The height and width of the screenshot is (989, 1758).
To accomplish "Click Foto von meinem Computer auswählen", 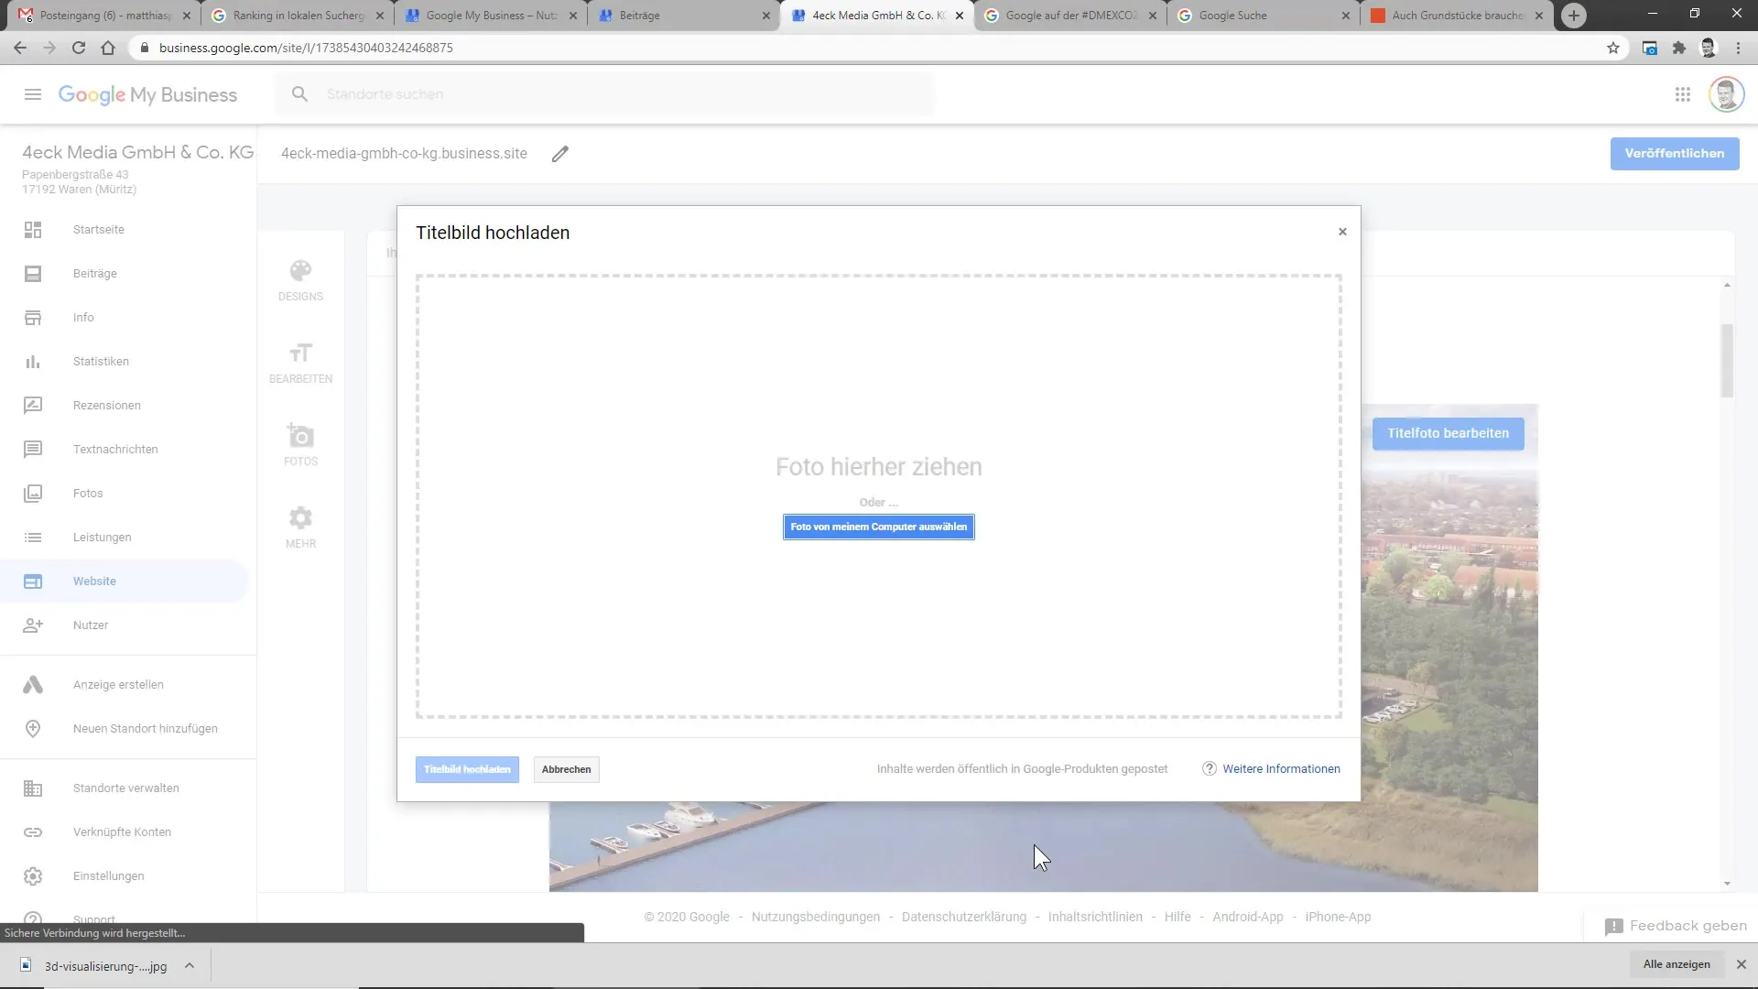I will (x=878, y=527).
